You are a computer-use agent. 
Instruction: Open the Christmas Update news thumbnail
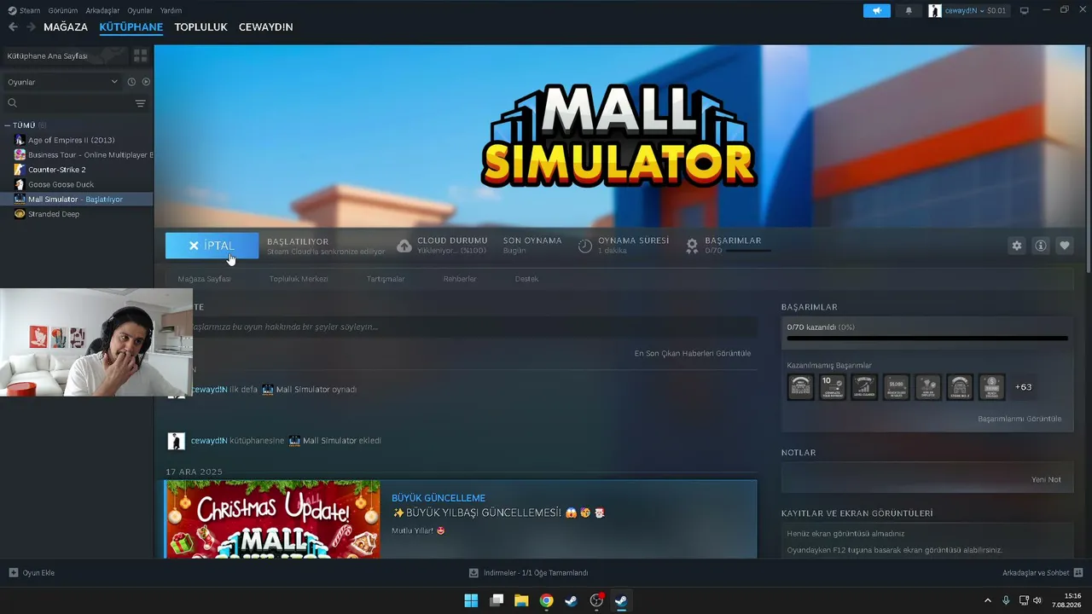[273, 519]
